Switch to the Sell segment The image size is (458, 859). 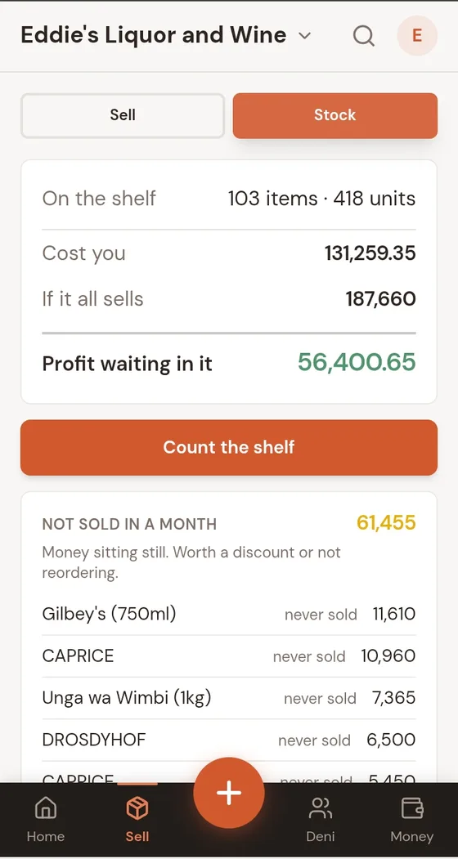(123, 115)
